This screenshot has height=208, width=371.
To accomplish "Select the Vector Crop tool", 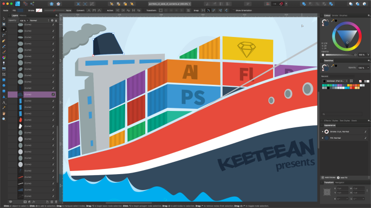I will [x=4, y=74].
